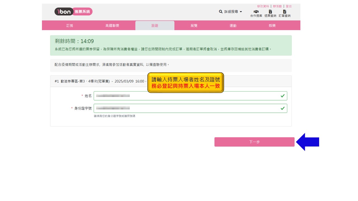Click the green checkmark in 姓名 field
This screenshot has height=201, width=358.
click(282, 96)
